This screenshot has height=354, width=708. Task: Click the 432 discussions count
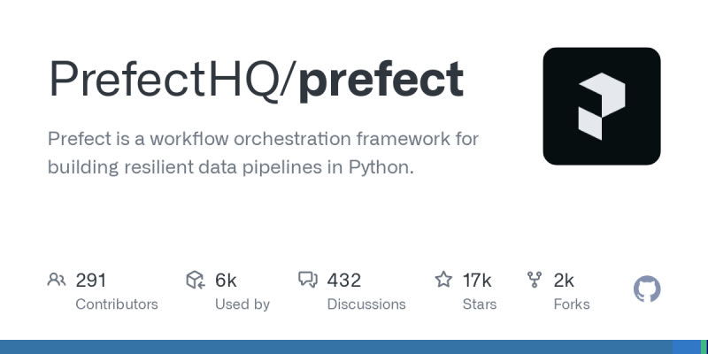click(344, 281)
